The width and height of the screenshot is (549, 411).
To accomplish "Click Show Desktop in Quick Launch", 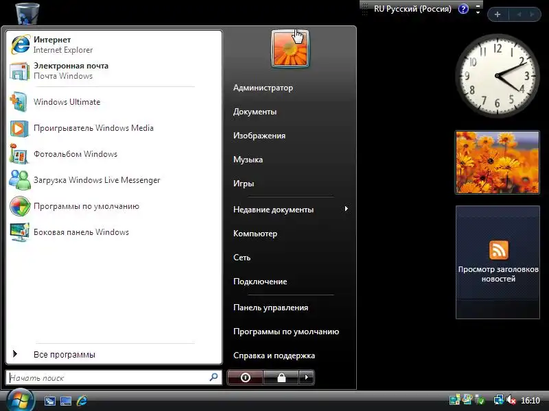I will (65, 401).
